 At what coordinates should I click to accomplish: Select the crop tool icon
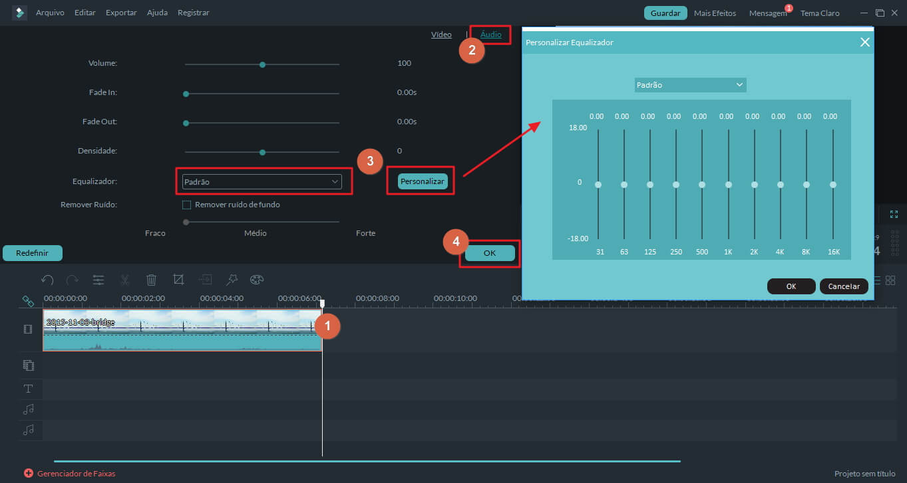pos(178,280)
